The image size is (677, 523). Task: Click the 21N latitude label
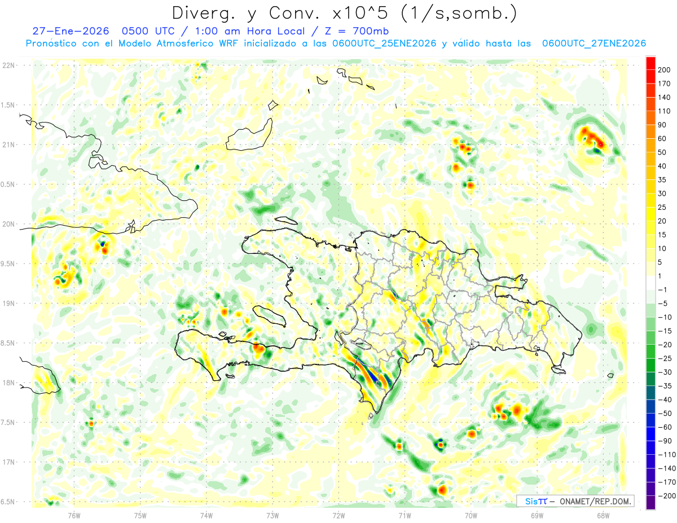pos(8,144)
